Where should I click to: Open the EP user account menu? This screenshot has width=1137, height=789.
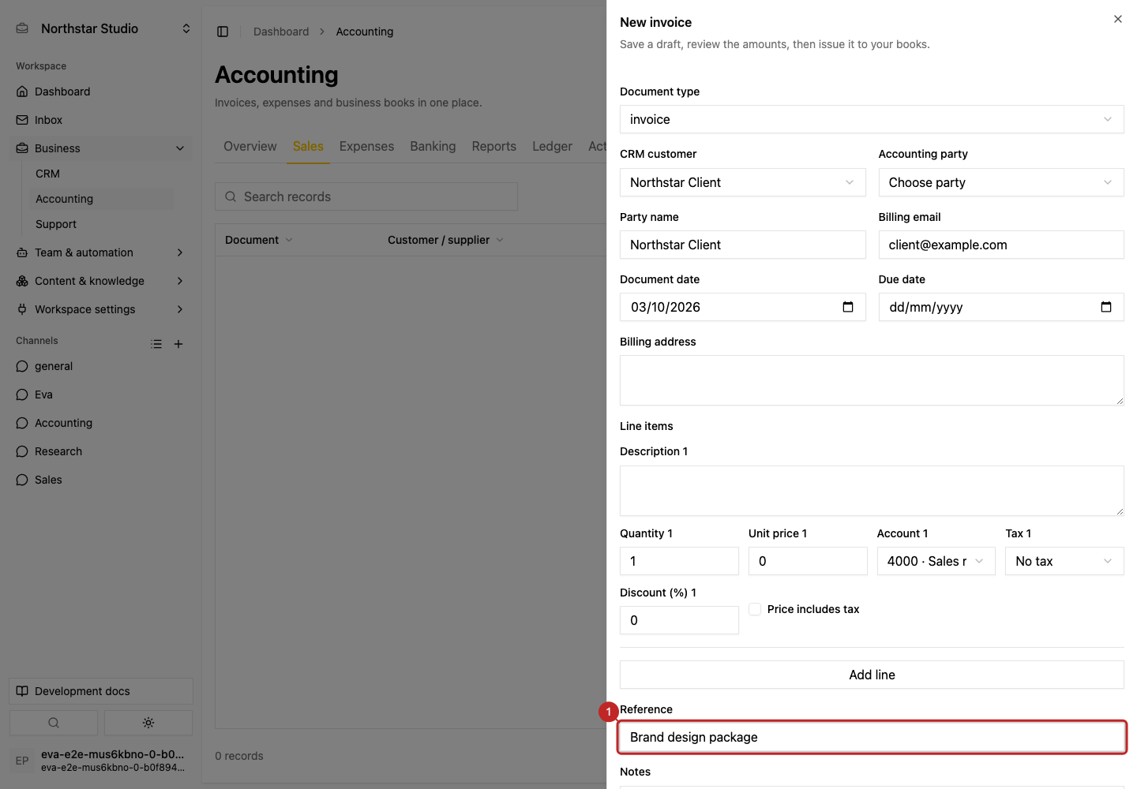coord(101,761)
